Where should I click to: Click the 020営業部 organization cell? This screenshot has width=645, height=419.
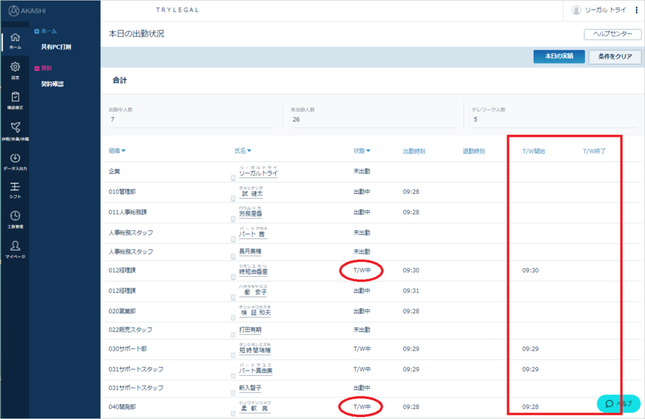click(x=122, y=311)
